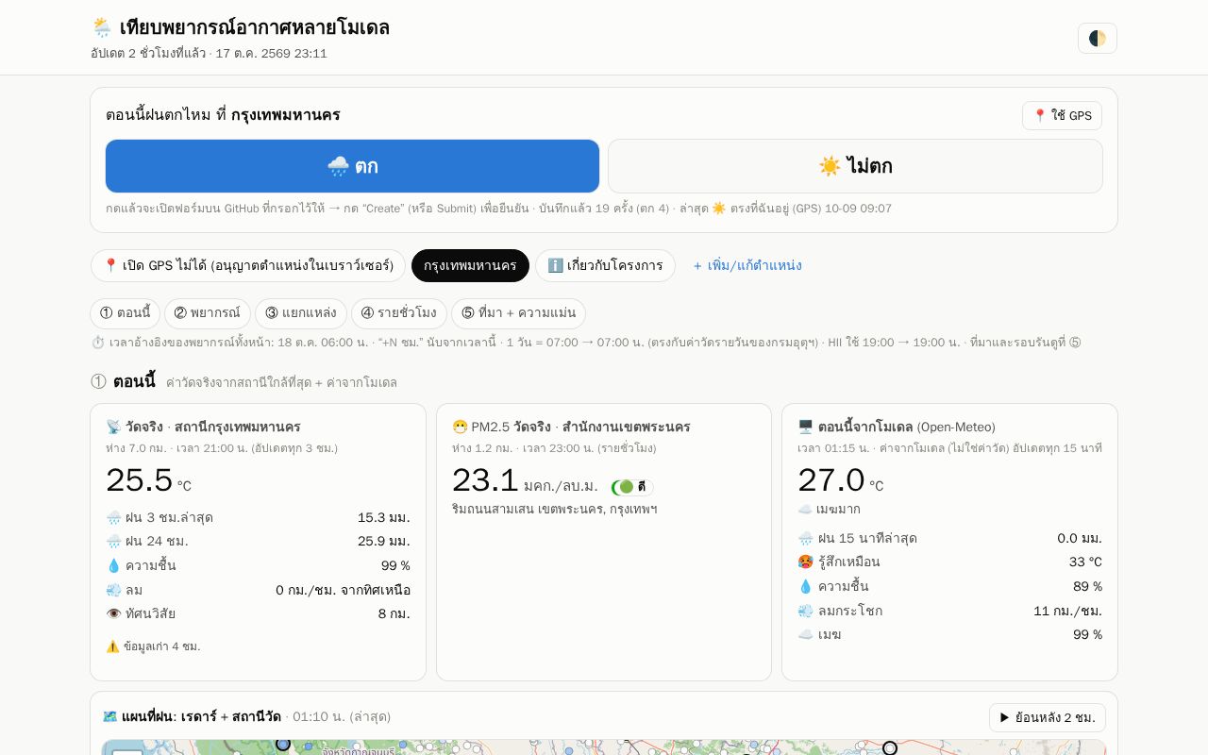1208x755 pixels.
Task: Click the "11 กม./ชม." wind gust value
Action: (x=1068, y=611)
